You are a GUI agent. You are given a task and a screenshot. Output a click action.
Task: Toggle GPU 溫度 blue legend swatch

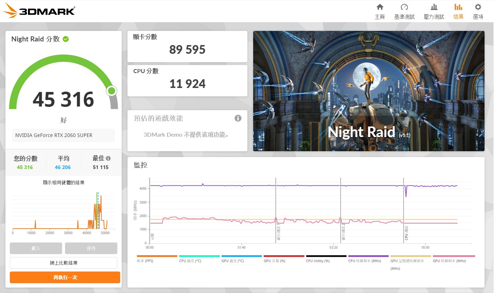tap(242, 256)
